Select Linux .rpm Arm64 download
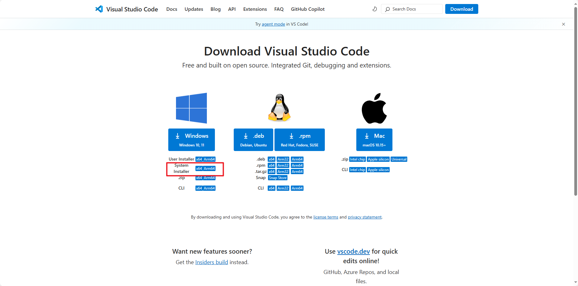Image resolution: width=578 pixels, height=286 pixels. 297,165
